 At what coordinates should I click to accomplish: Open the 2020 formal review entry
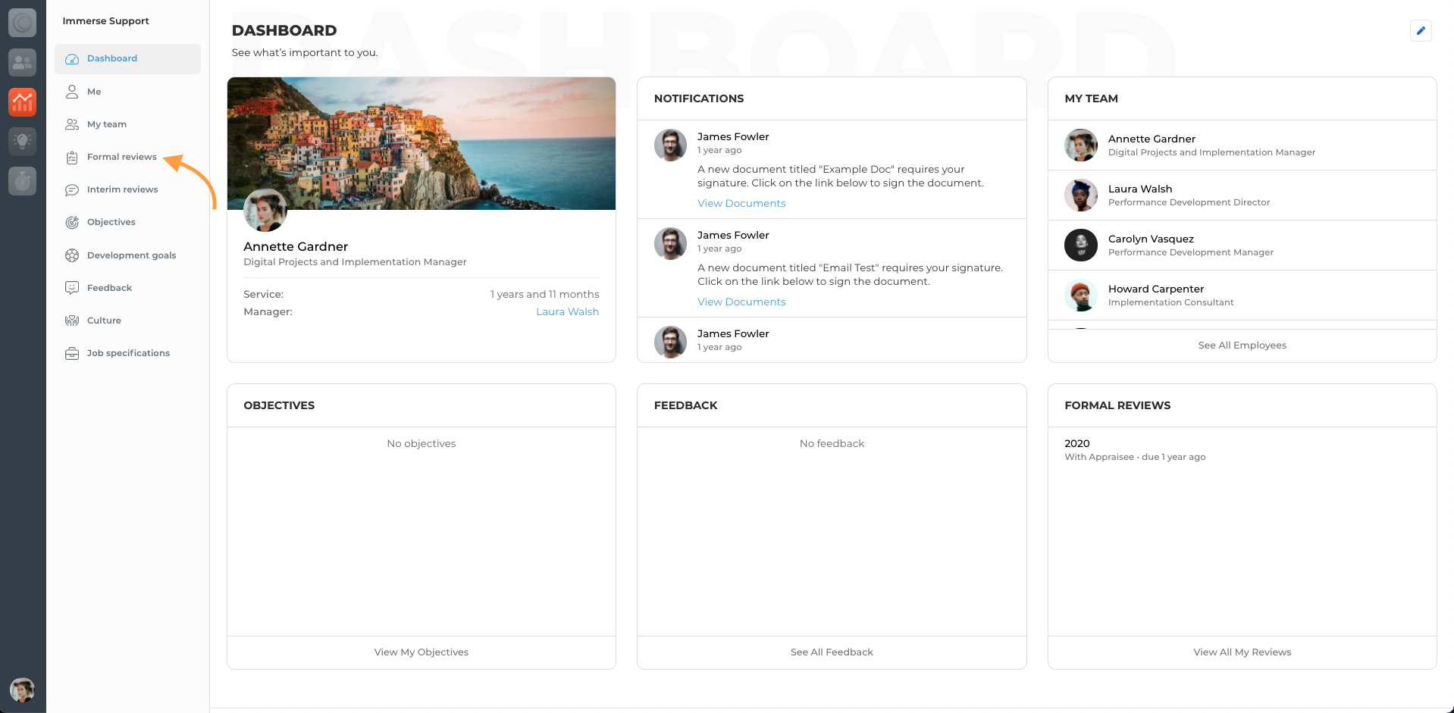1242,450
